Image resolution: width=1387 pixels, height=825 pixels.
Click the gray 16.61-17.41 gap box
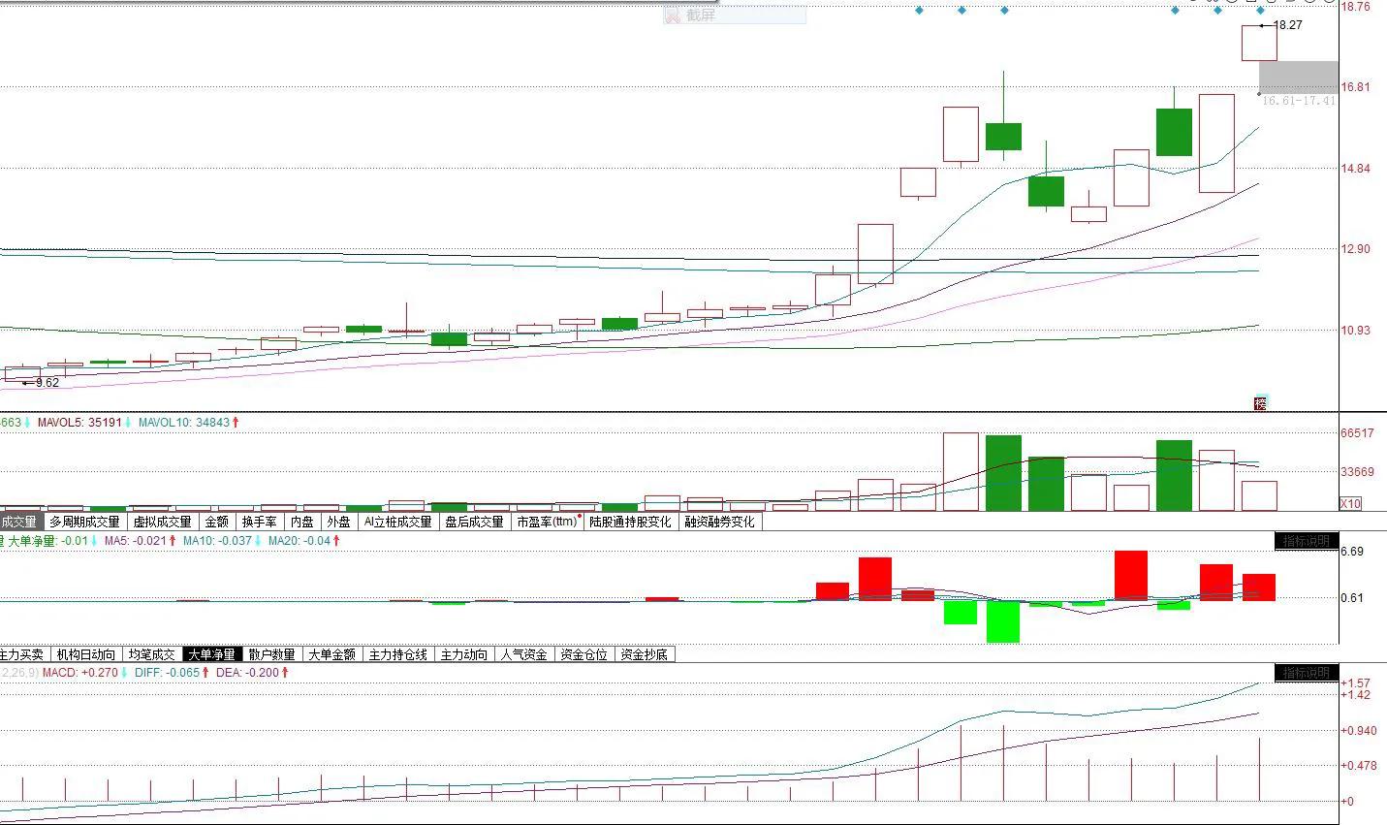click(1299, 78)
